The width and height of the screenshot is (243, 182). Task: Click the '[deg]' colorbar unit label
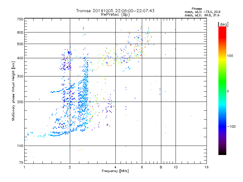click(223, 24)
